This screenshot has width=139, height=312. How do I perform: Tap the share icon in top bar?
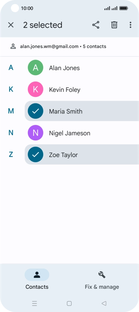[x=96, y=25]
